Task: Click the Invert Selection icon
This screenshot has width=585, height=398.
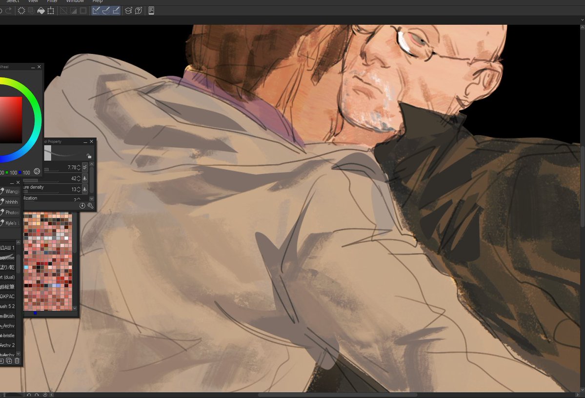Action: pyautogui.click(x=74, y=11)
